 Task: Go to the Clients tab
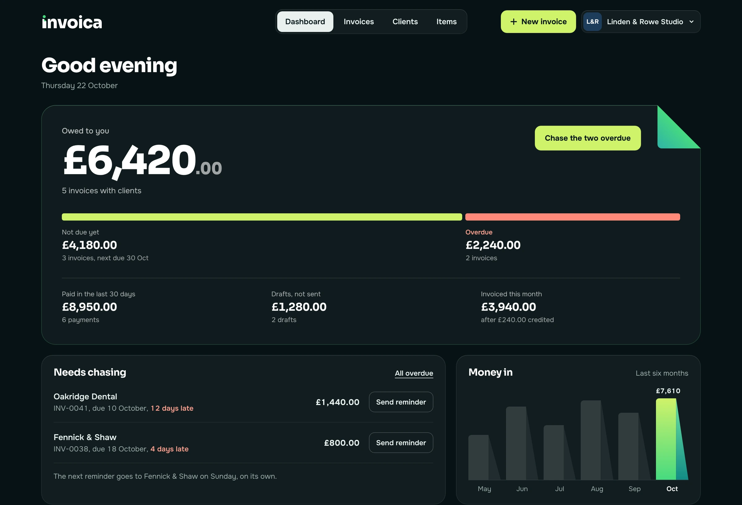pyautogui.click(x=405, y=22)
